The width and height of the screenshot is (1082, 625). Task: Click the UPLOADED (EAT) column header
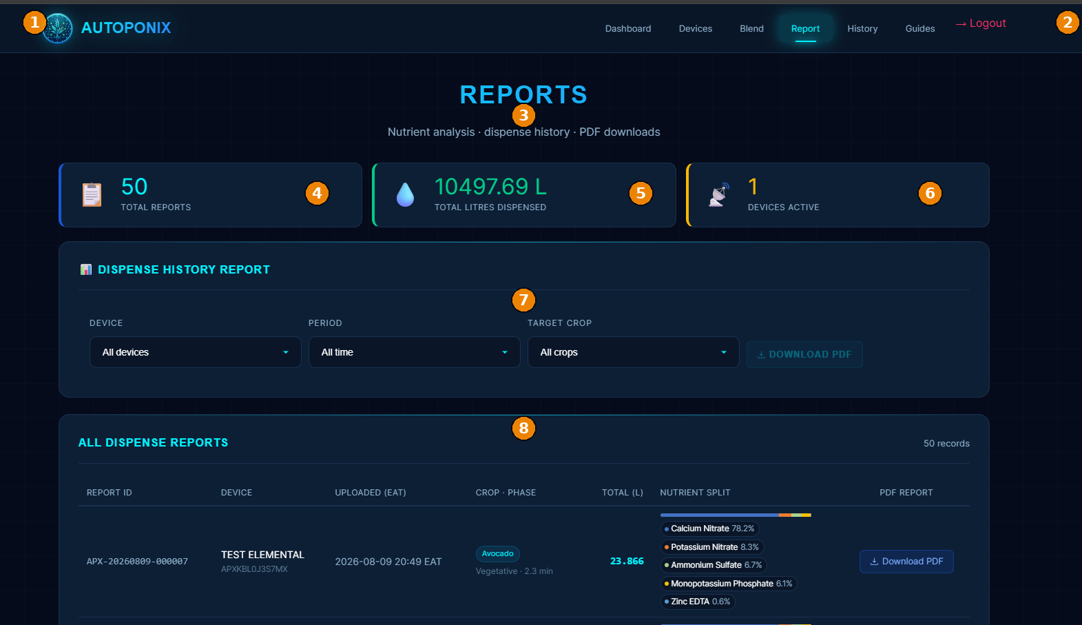point(371,493)
